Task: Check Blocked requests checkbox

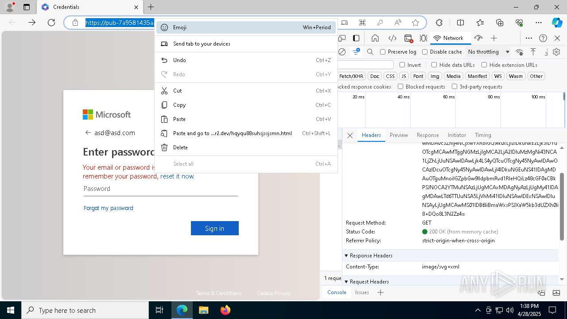Action: coord(400,87)
